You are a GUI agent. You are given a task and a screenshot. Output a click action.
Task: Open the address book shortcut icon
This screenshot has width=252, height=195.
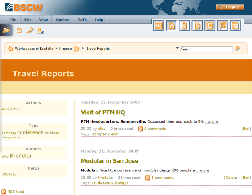[210, 26]
